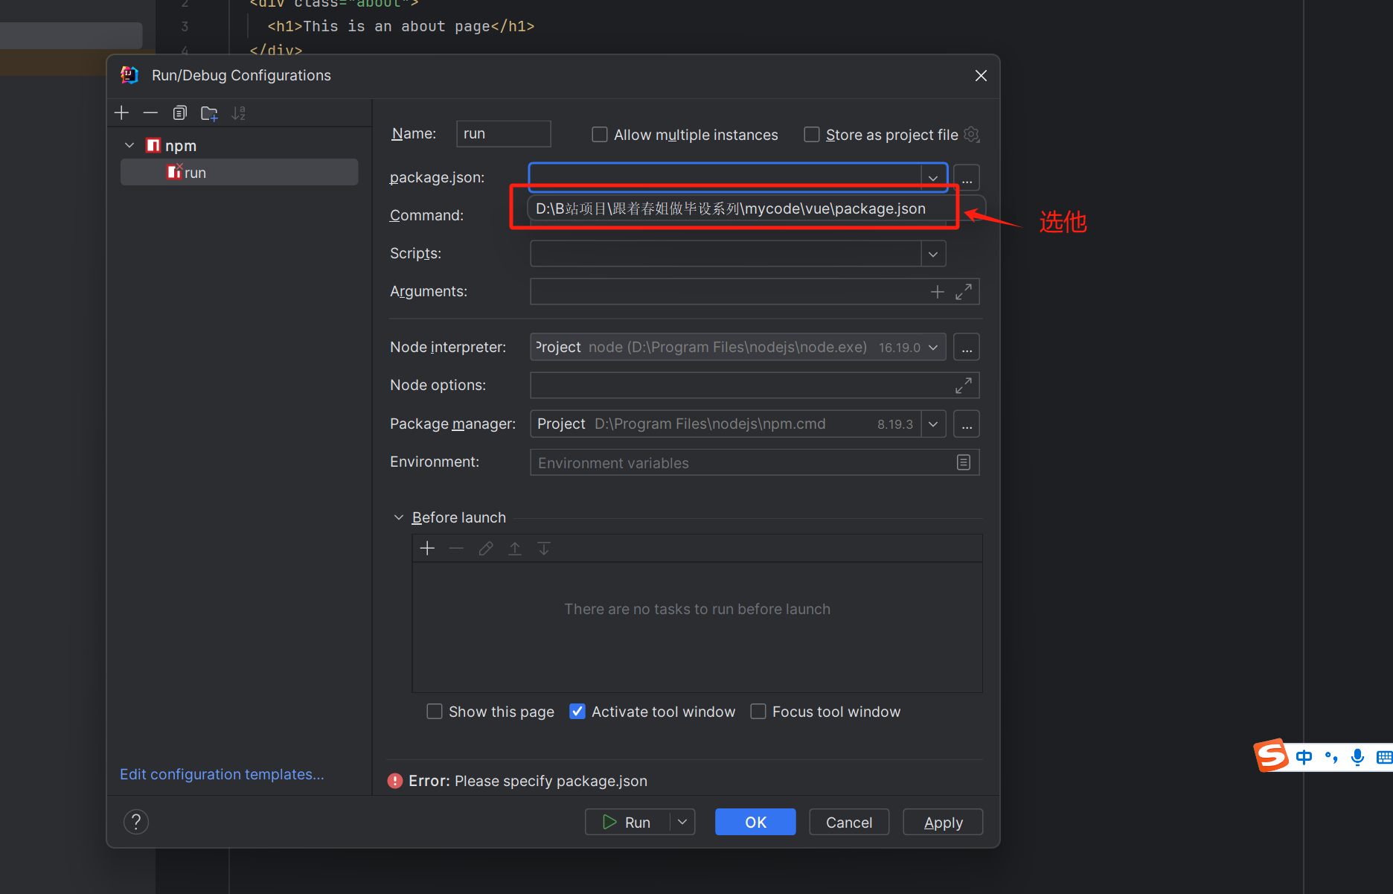Open the Package manager dropdown arrow
1393x894 pixels.
coord(932,424)
